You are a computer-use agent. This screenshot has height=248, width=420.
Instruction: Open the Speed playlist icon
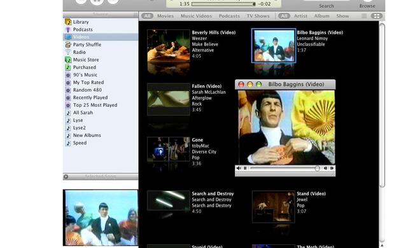point(68,143)
